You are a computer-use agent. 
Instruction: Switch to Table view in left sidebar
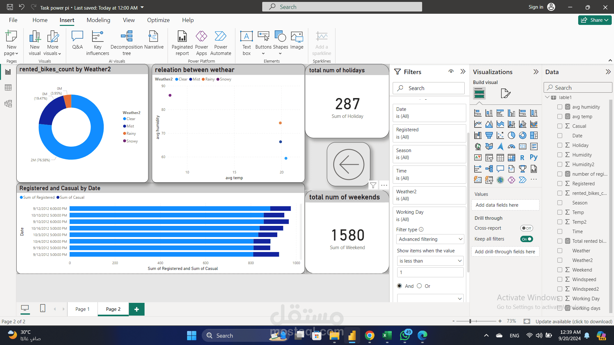(8, 88)
